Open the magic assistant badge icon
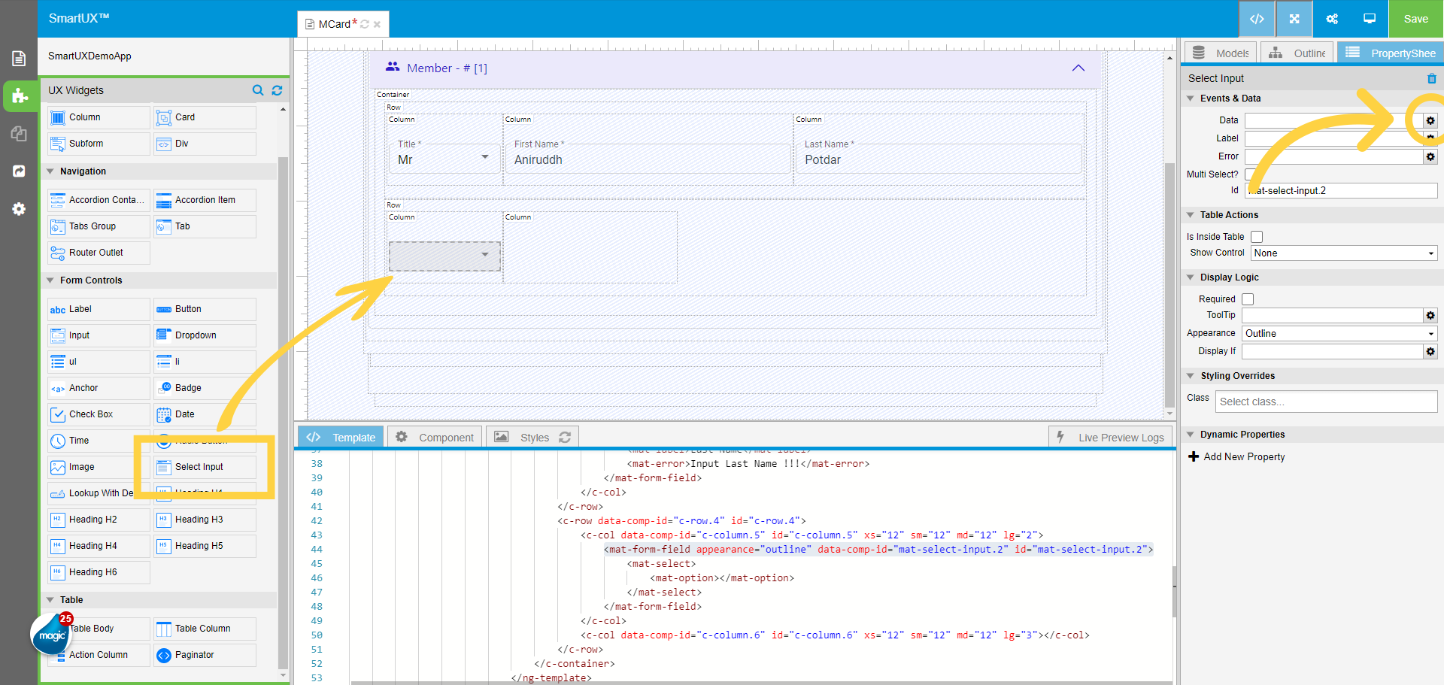 click(x=51, y=635)
